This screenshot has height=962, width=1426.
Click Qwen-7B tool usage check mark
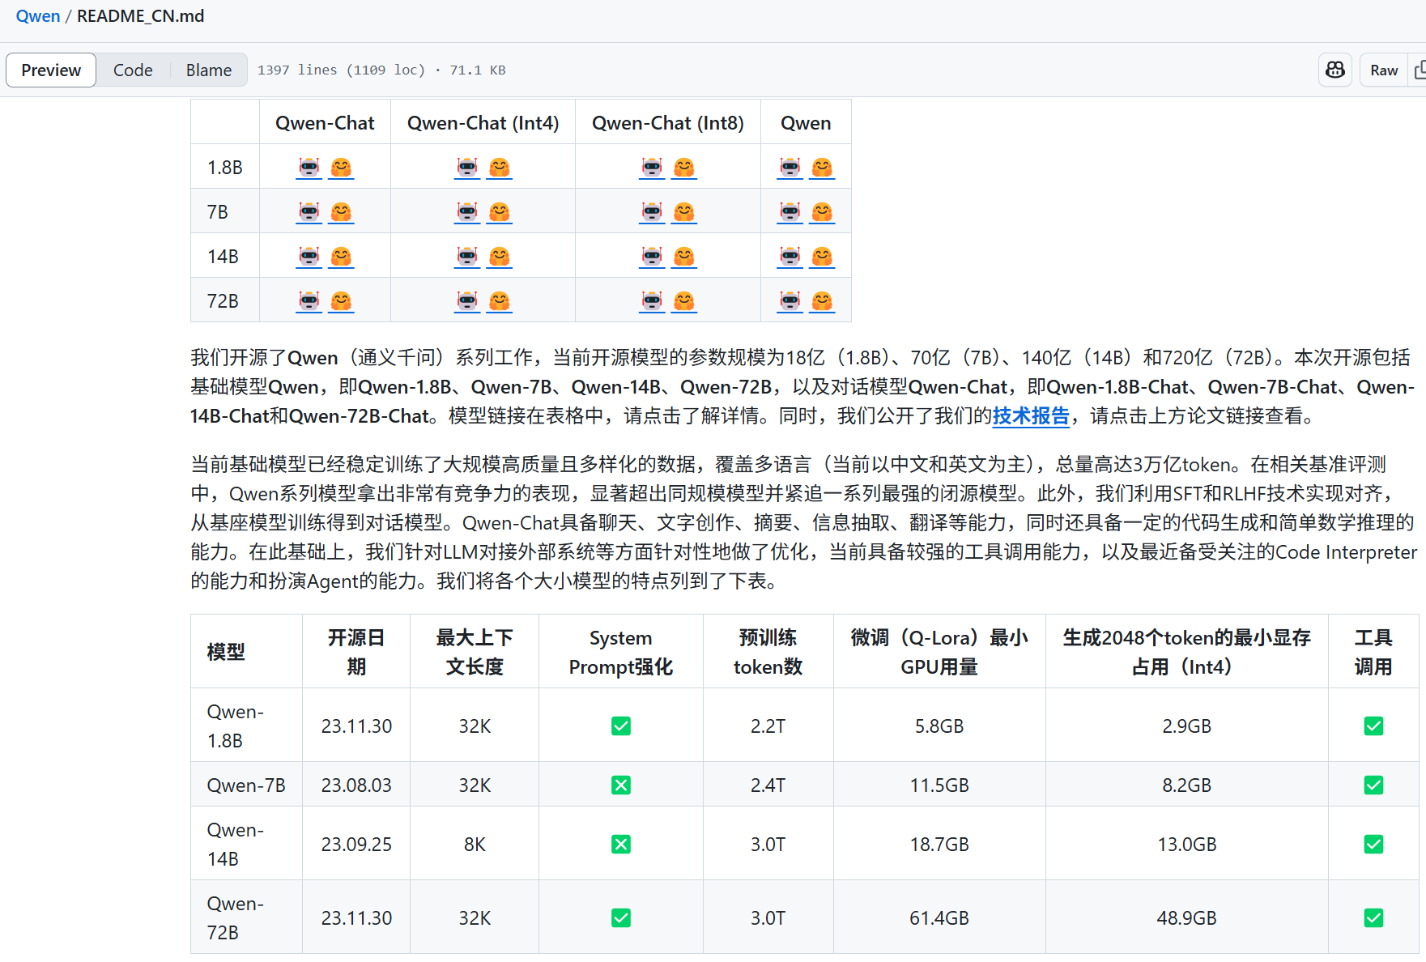tap(1373, 785)
